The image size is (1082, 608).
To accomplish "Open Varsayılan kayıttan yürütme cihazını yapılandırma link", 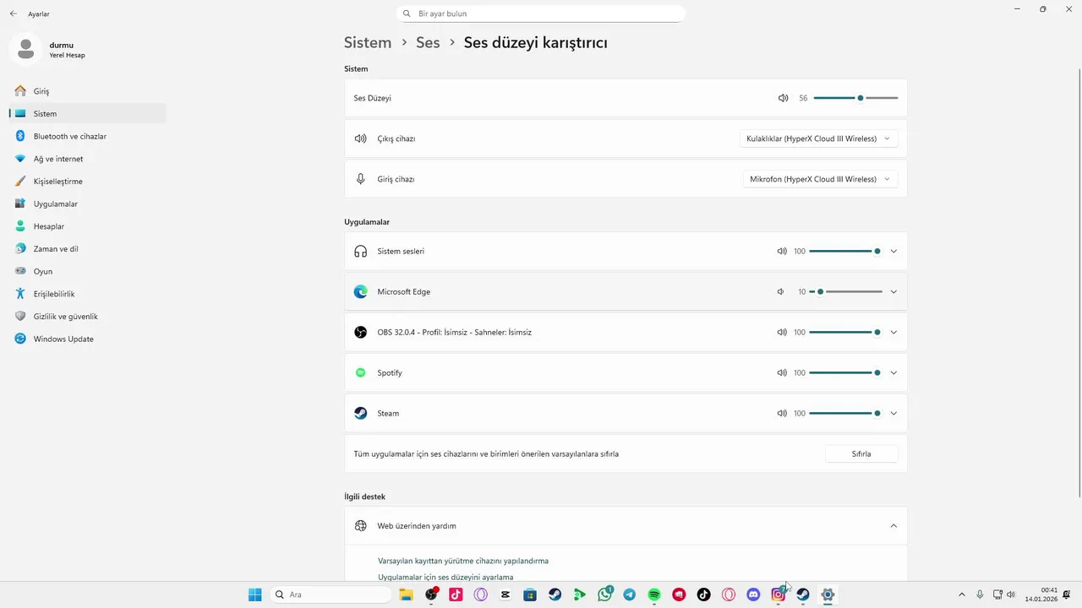I will (x=463, y=561).
